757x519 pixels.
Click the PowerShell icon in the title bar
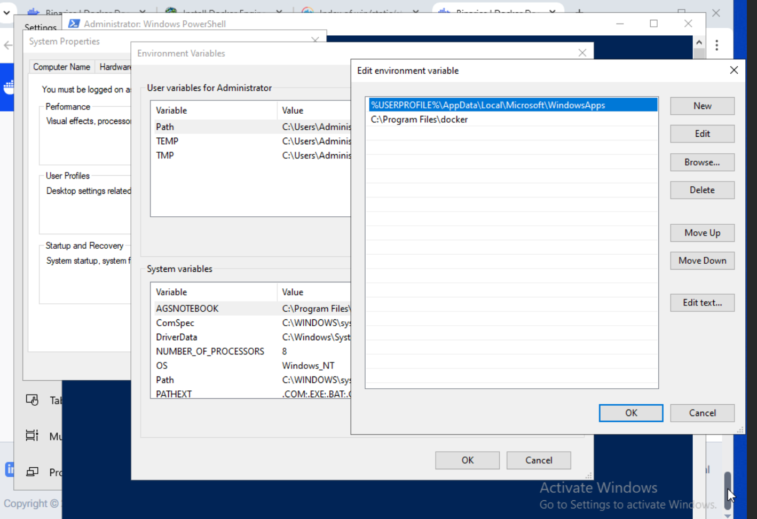(74, 23)
